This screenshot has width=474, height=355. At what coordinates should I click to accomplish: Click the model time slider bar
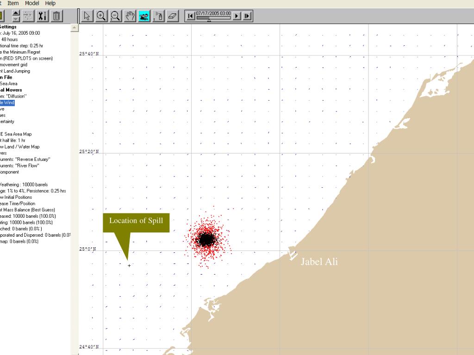tap(213, 18)
